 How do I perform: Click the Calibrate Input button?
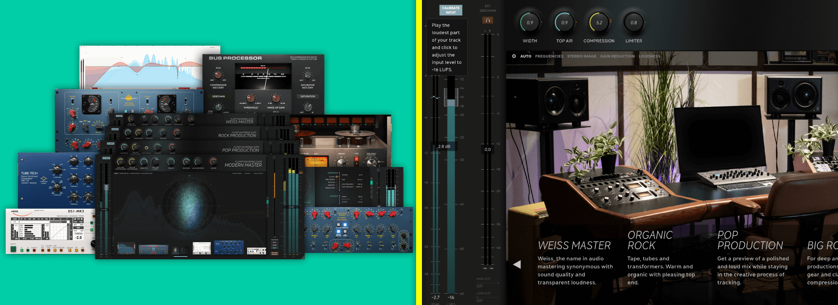(x=450, y=10)
